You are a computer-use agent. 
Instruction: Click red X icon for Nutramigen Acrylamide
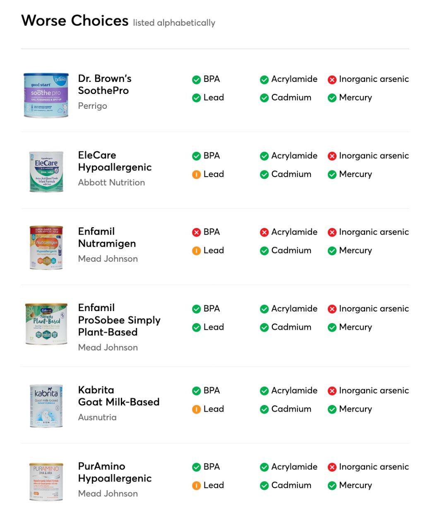point(264,233)
